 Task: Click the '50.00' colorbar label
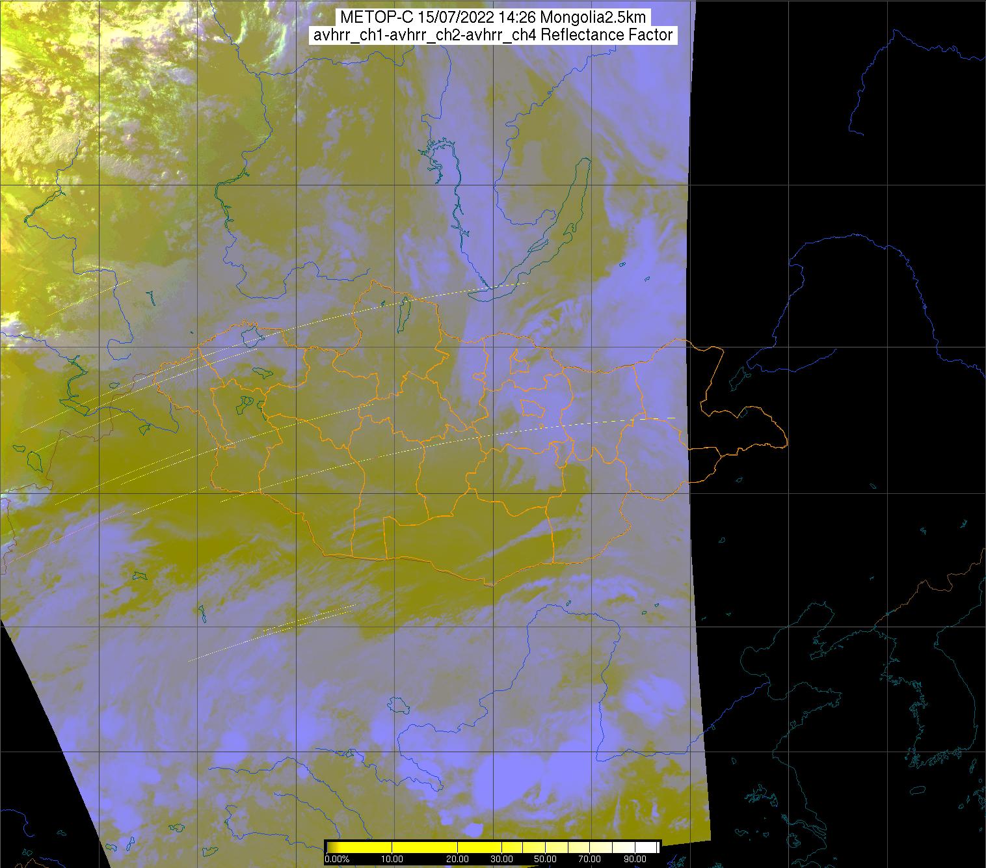click(545, 859)
